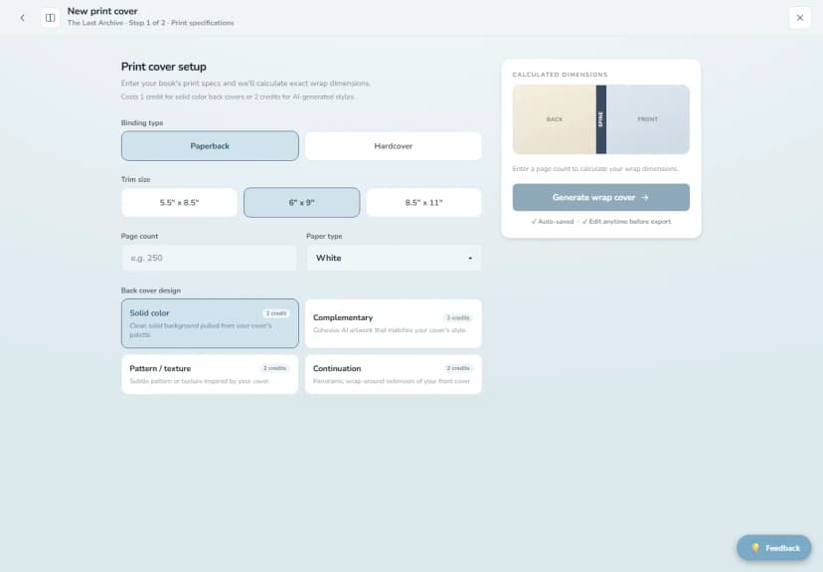Select Hardcover binding type
Screen dimensions: 823x572
(x=394, y=146)
